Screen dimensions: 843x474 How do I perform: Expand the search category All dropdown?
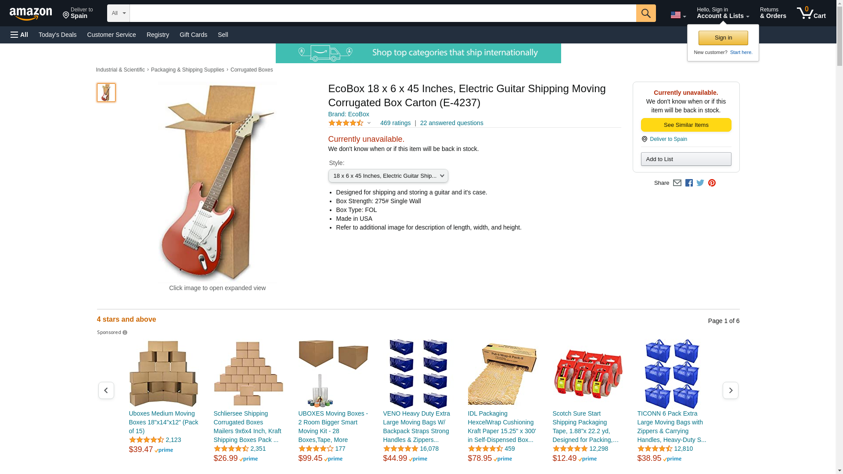click(x=118, y=13)
